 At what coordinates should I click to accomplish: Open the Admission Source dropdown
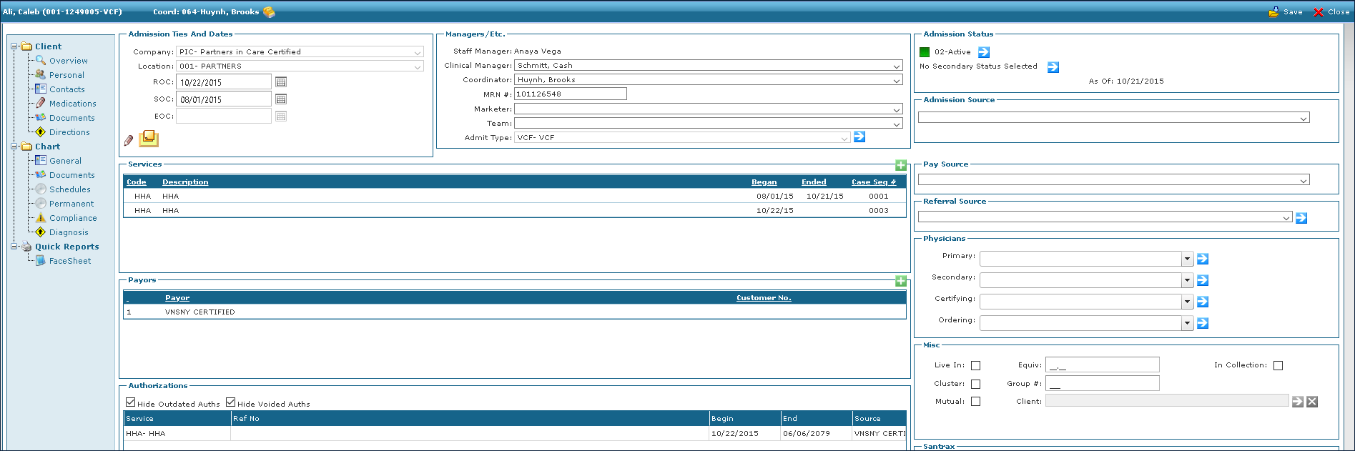(x=1304, y=118)
